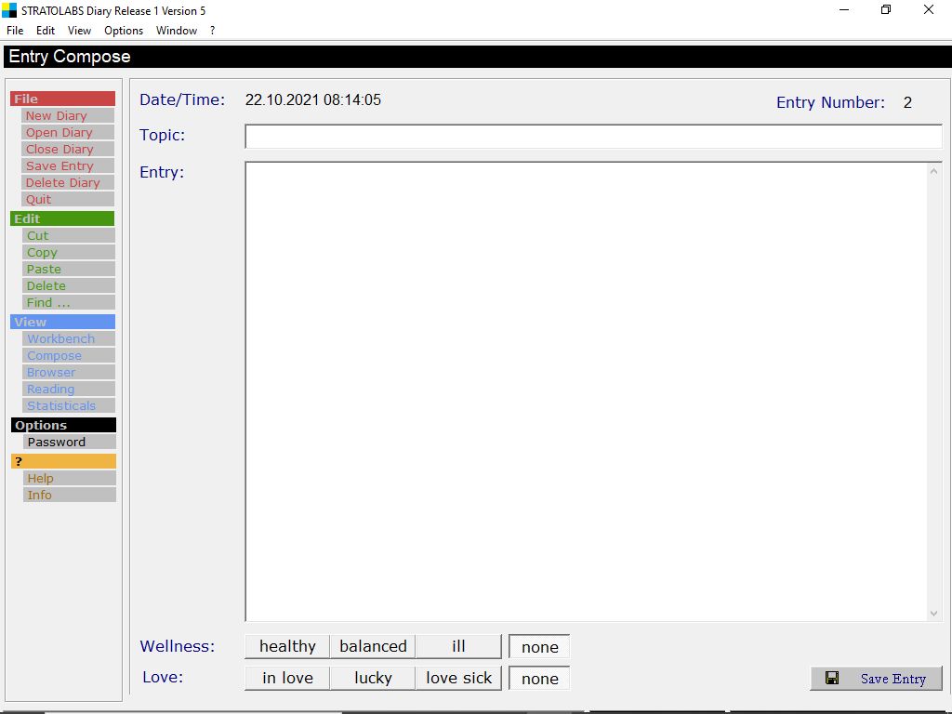952x714 pixels.
Task: Open the View menu
Action: (x=79, y=31)
